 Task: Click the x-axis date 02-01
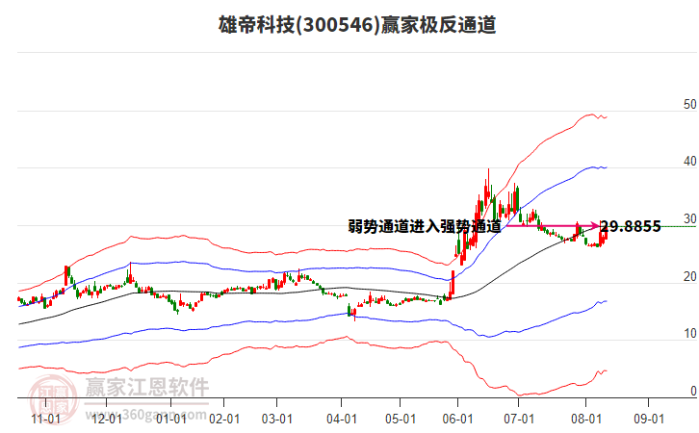click(x=224, y=420)
